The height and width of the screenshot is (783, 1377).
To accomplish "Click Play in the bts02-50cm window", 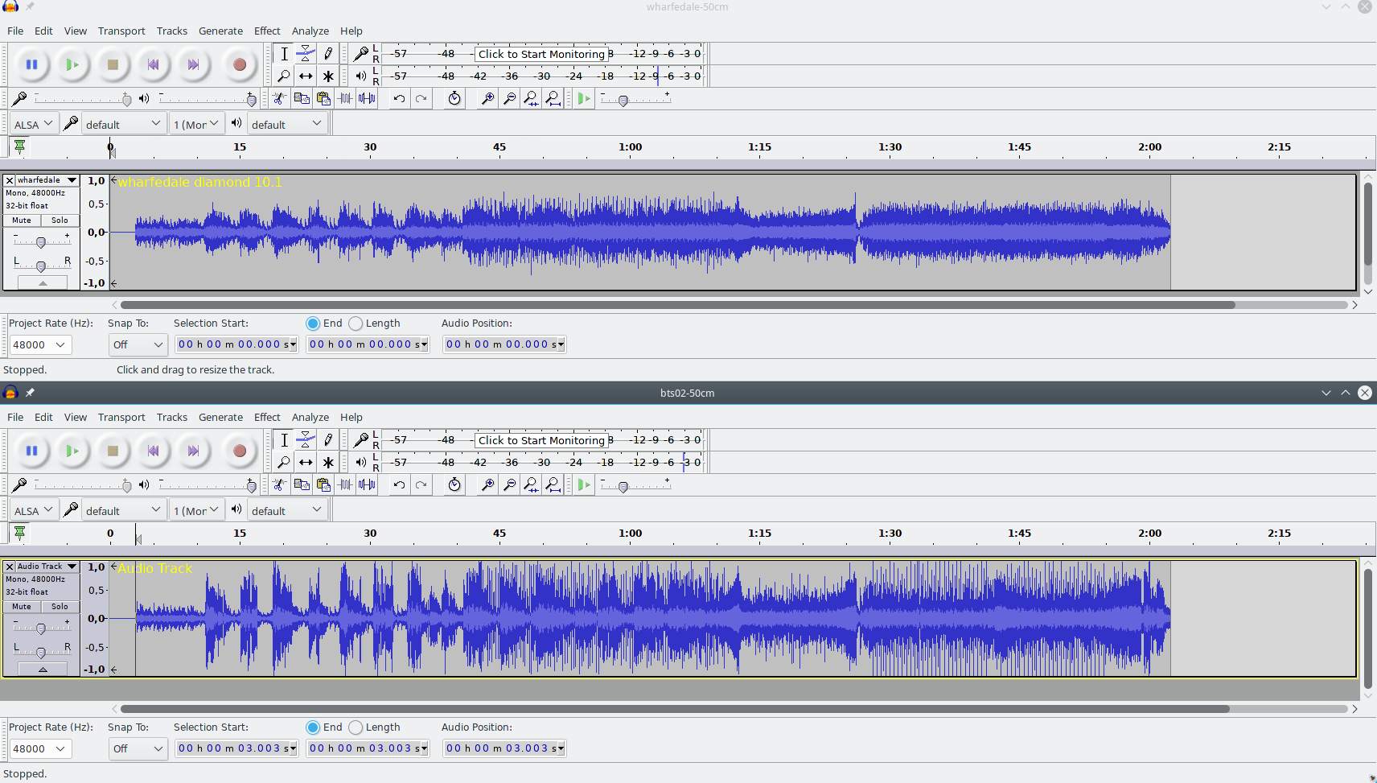I will pos(72,451).
